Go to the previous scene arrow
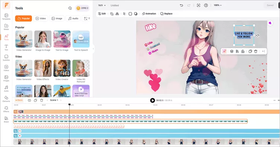280x147 pixels. pos(47,100)
